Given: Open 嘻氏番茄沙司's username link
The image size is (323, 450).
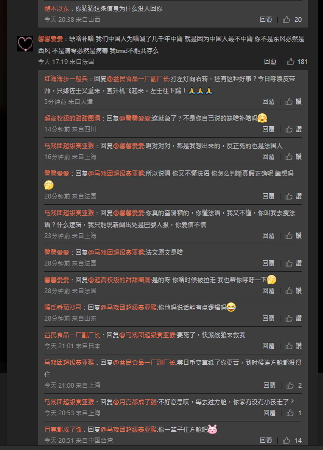Looking at the screenshot, I should pyautogui.click(x=63, y=308).
